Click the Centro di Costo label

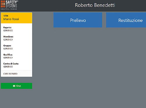pos(11,64)
